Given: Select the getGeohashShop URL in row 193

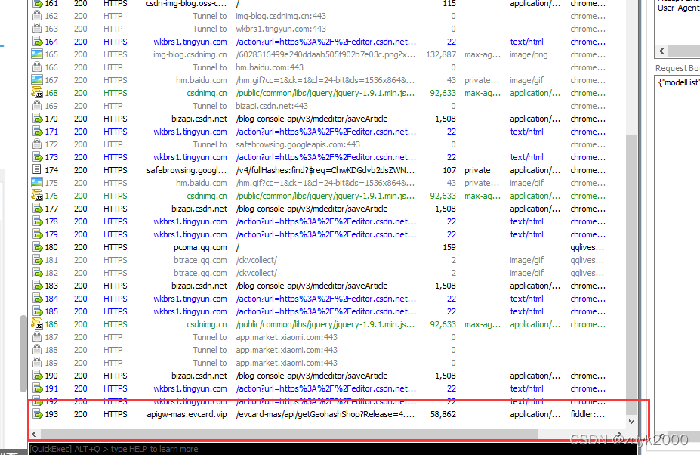Looking at the screenshot, I should (x=326, y=414).
